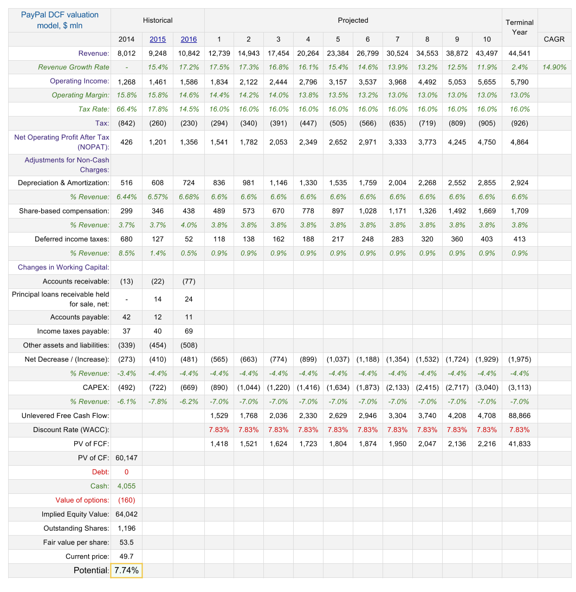Select the Current price cell showing 49.7
This screenshot has height=592, width=576.
(126, 556)
